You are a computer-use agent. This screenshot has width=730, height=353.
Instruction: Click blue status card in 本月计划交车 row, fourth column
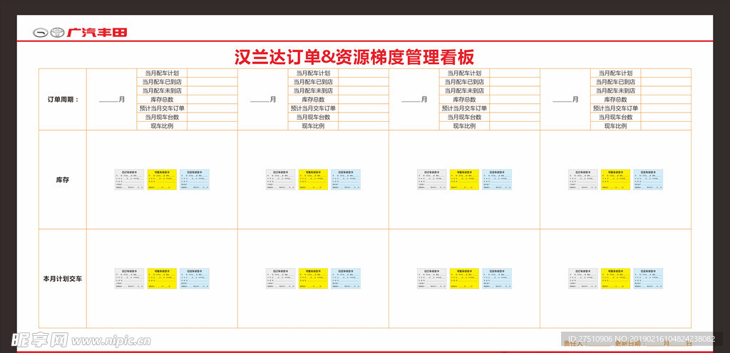(x=648, y=278)
